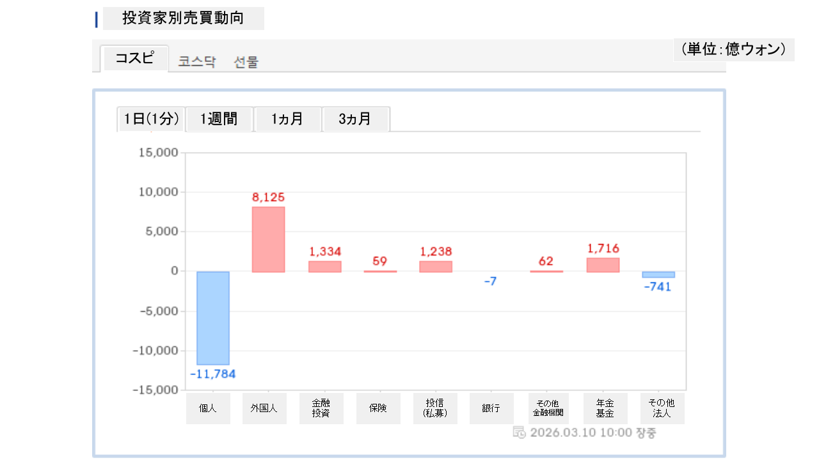Show the 1ヵ月 period chart
The width and height of the screenshot is (819, 460).
tap(287, 119)
